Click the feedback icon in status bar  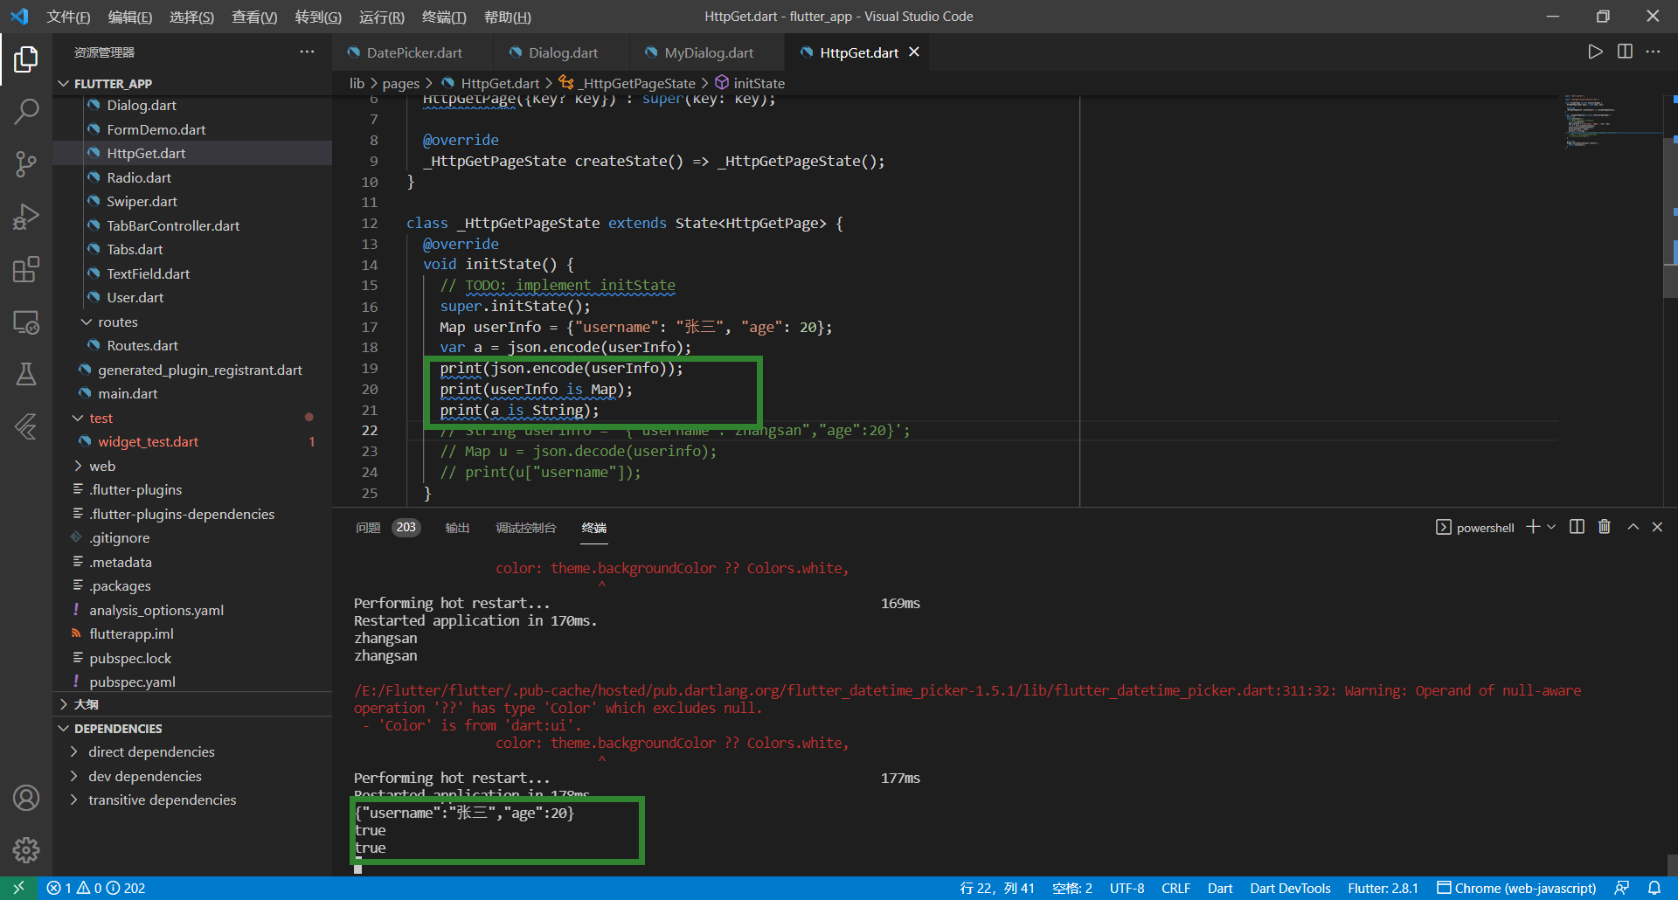click(1622, 888)
